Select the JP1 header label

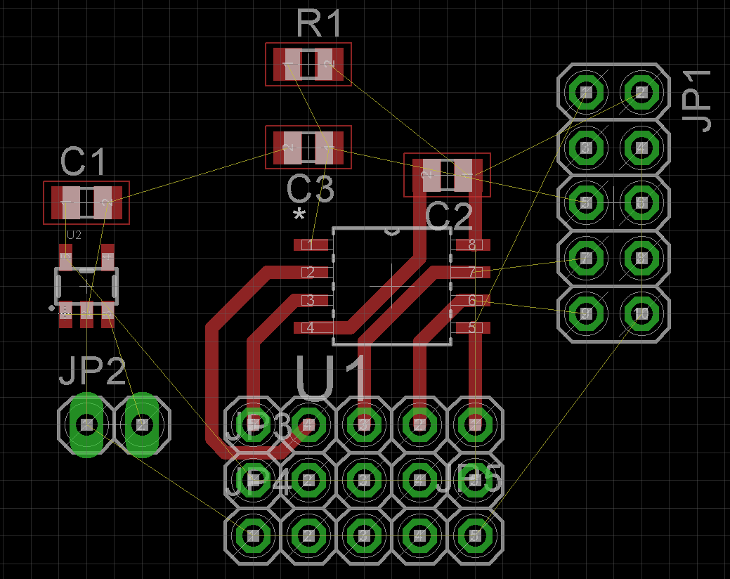pyautogui.click(x=696, y=101)
